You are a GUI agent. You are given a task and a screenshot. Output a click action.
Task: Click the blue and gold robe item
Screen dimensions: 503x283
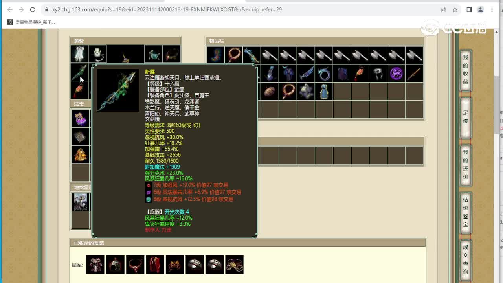click(324, 91)
